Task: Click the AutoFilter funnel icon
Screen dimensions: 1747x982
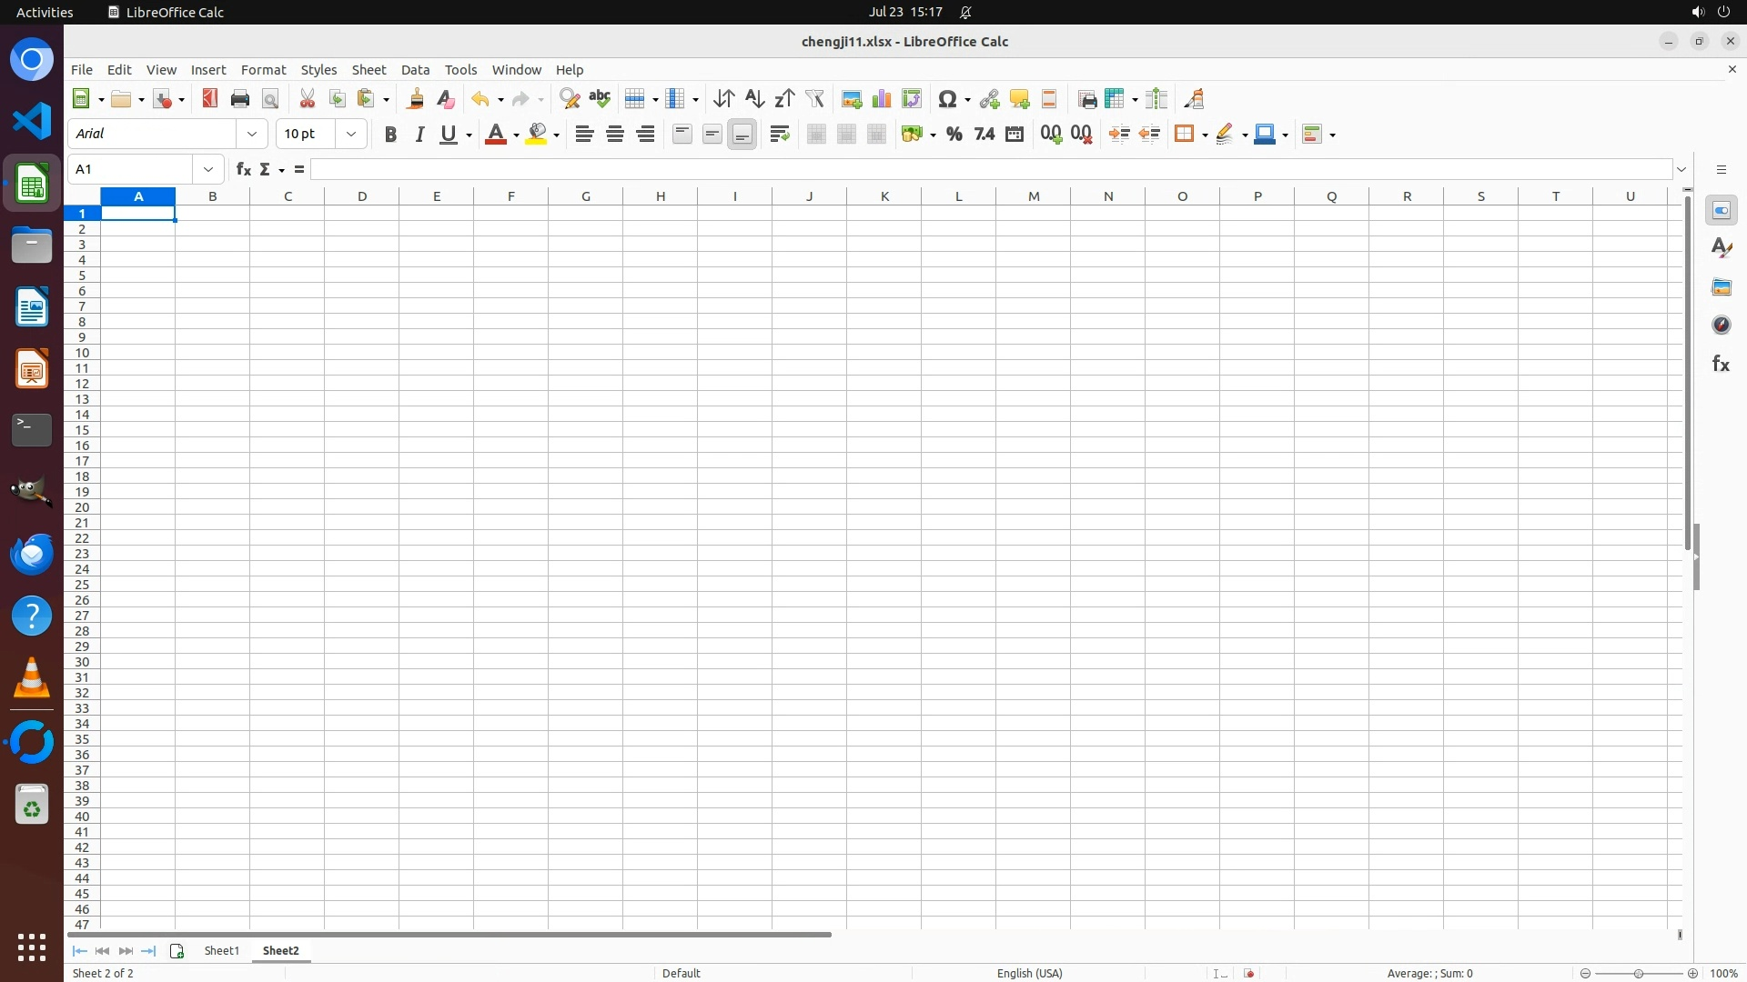Action: point(814,99)
